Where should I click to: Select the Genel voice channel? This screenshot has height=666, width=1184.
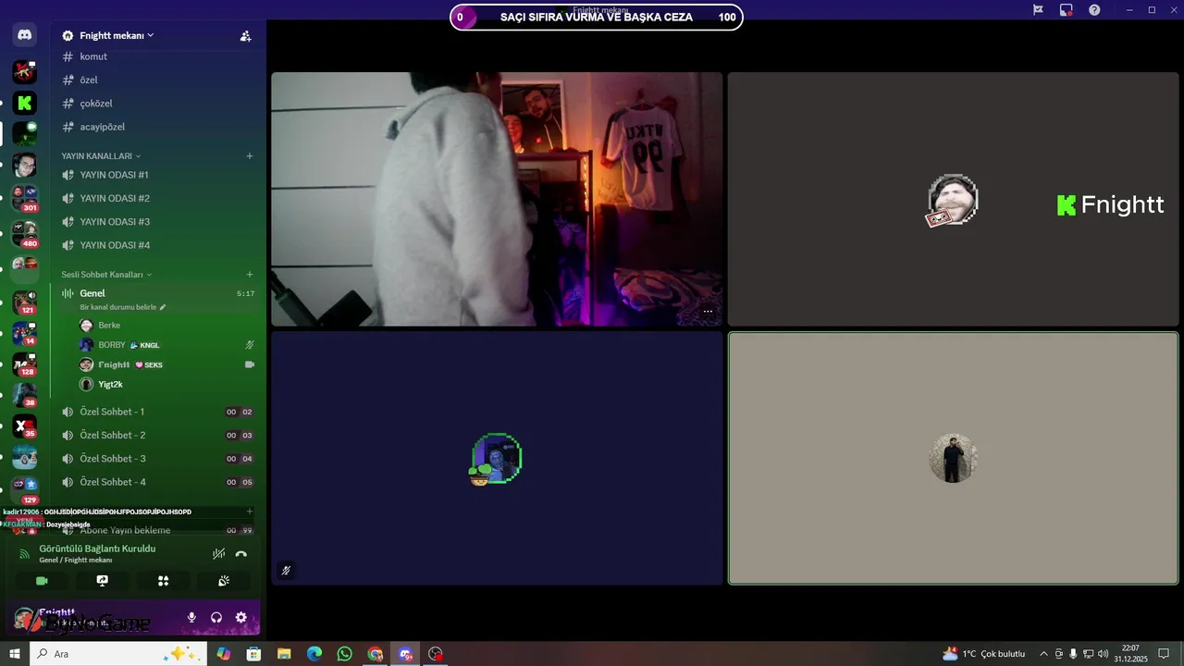pos(157,293)
